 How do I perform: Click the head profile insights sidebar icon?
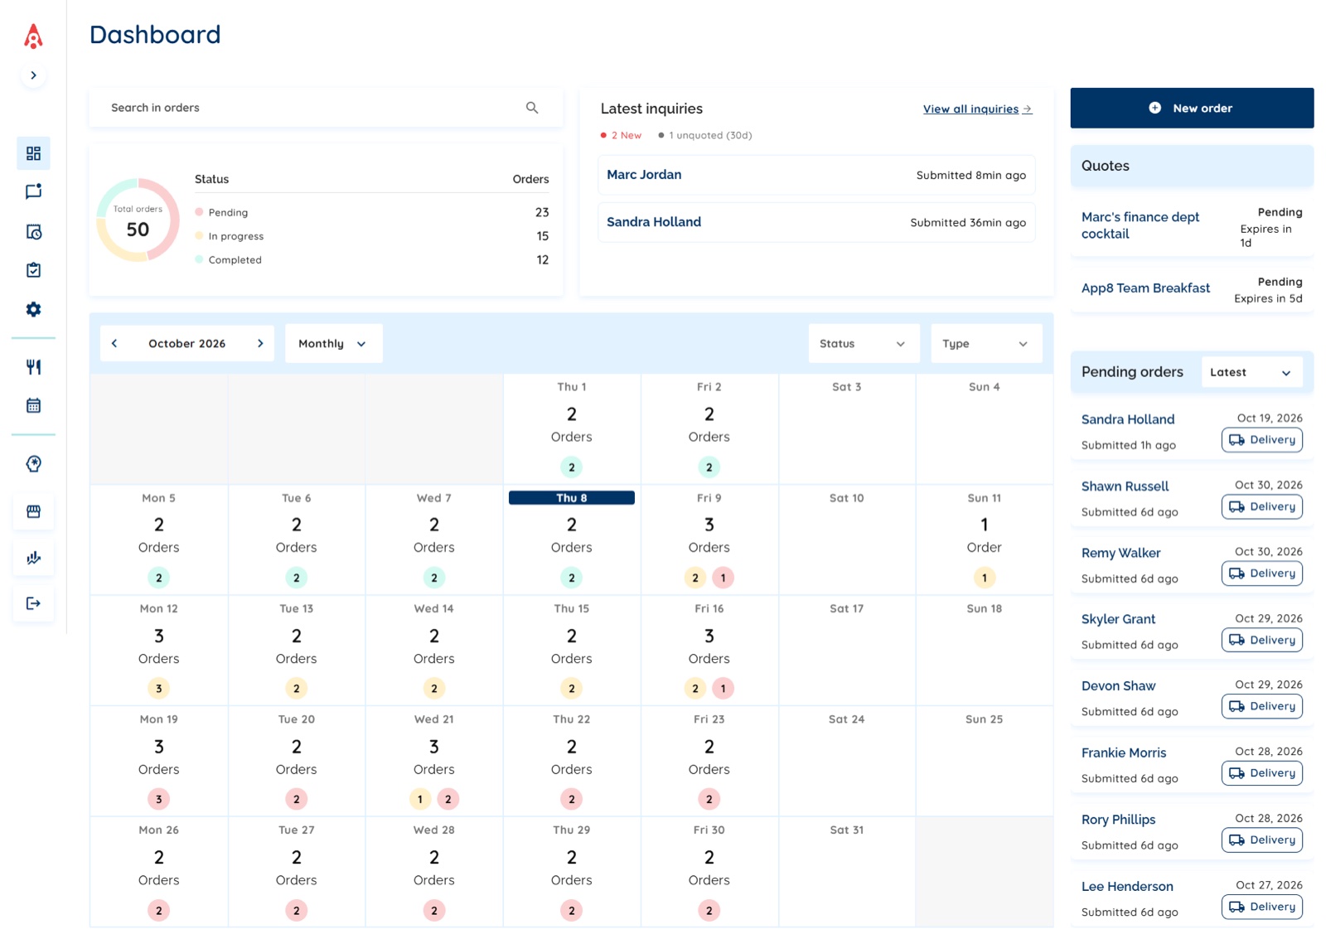click(x=33, y=464)
